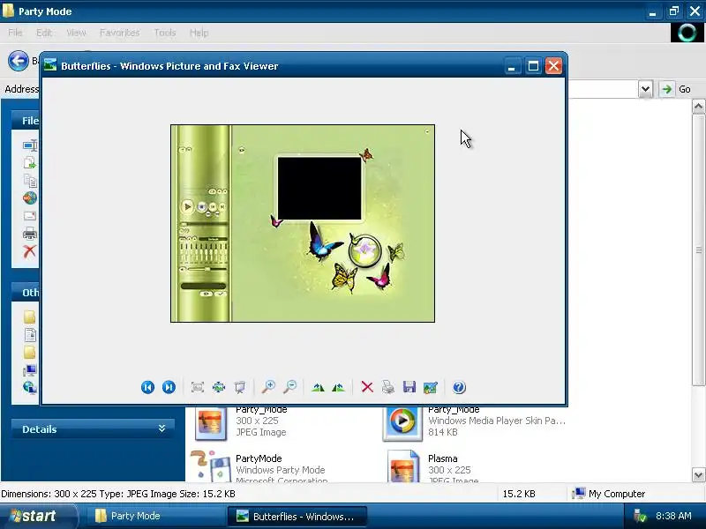Viewport: 706px width, 529px height.
Task: Click the Back arrow in the Party Mode window
Action: [18, 61]
